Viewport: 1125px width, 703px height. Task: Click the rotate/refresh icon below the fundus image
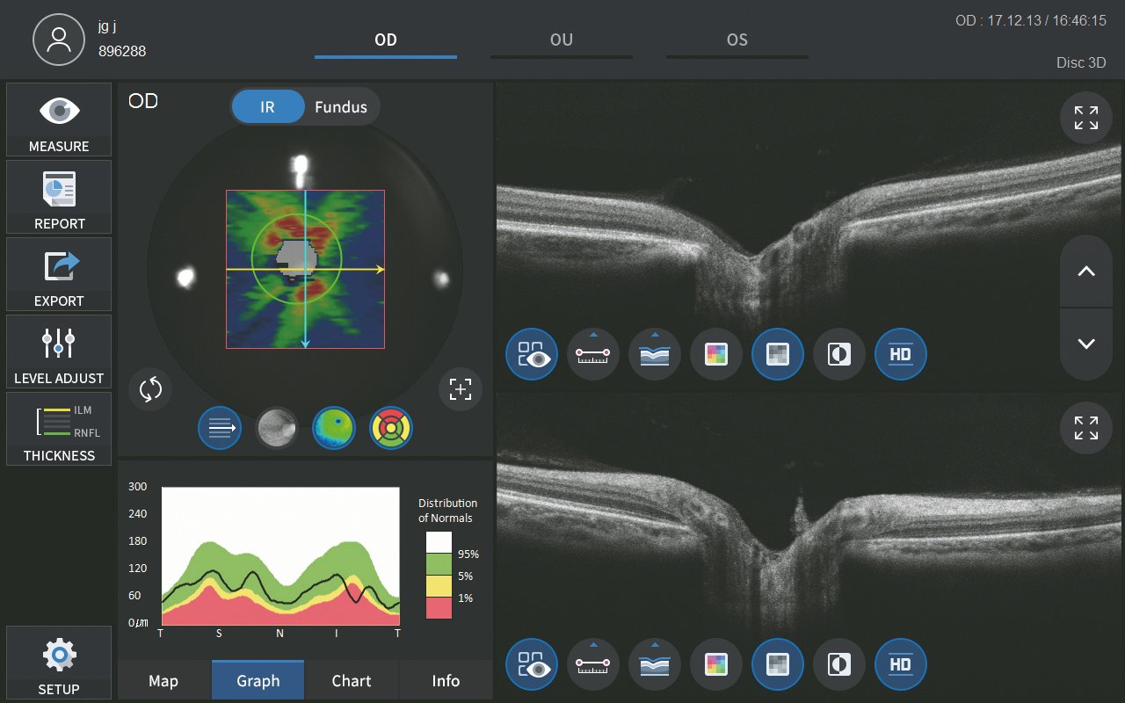(150, 389)
